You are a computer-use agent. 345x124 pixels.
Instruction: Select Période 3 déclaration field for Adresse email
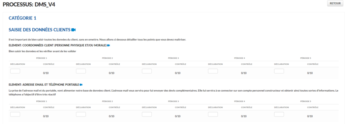(x=147, y=114)
